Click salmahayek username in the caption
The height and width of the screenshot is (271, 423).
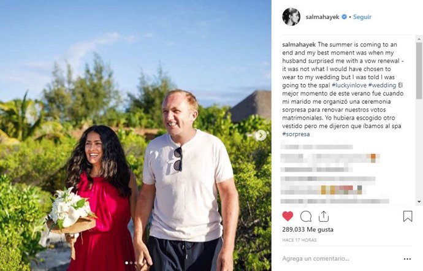coord(299,45)
